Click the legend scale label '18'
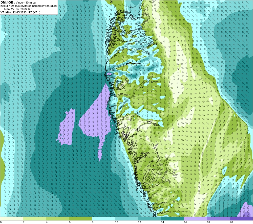This screenshot has height=224, width=253. pos(208,222)
